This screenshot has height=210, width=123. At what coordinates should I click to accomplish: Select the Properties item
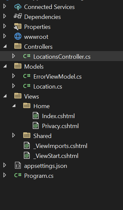[x=37, y=27]
